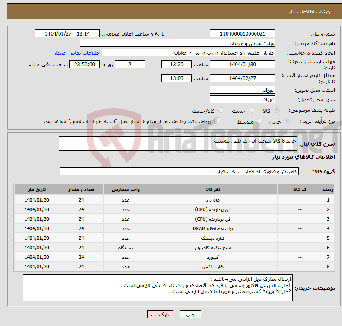Click the response deadline date 1404/01/30 field
The image size is (342, 326).
tap(242, 64)
